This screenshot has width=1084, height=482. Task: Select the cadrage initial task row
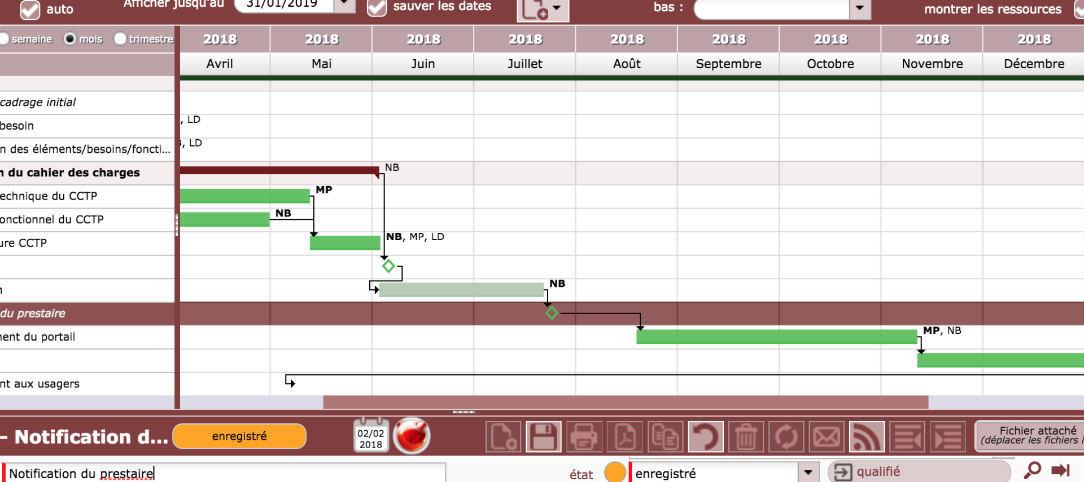pos(87,102)
